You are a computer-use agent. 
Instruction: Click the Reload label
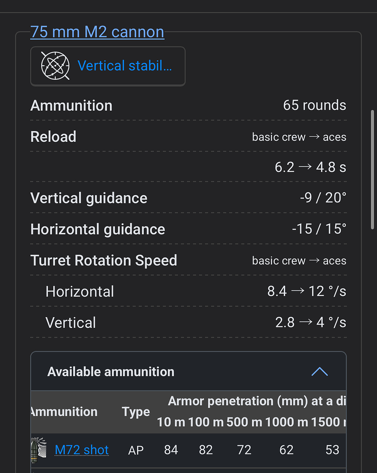tap(53, 137)
